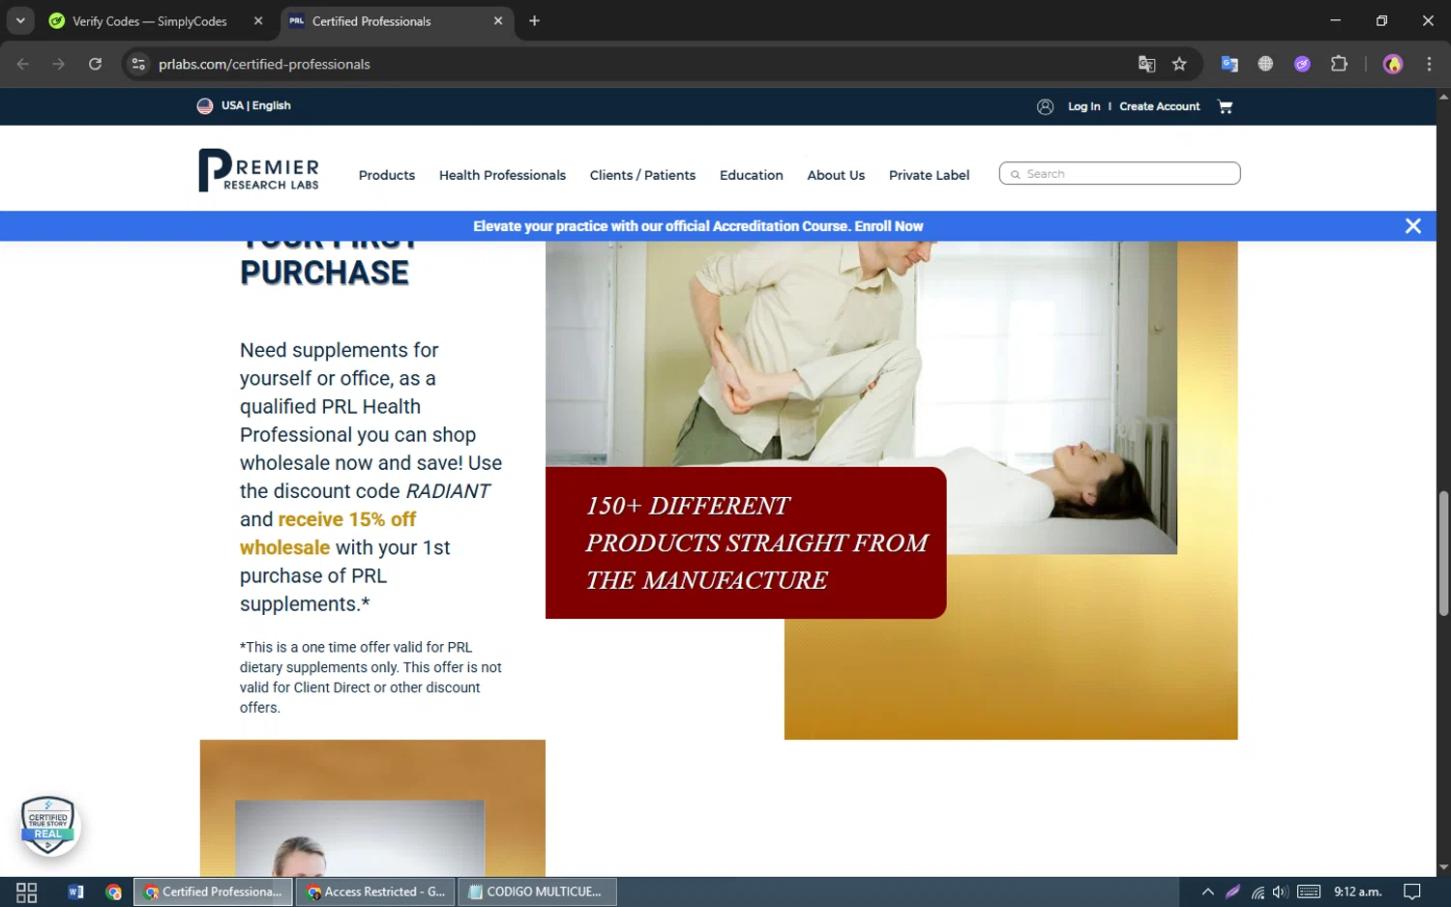Open network Wi-Fi settings
Screen dimensions: 1451x907
click(1258, 892)
